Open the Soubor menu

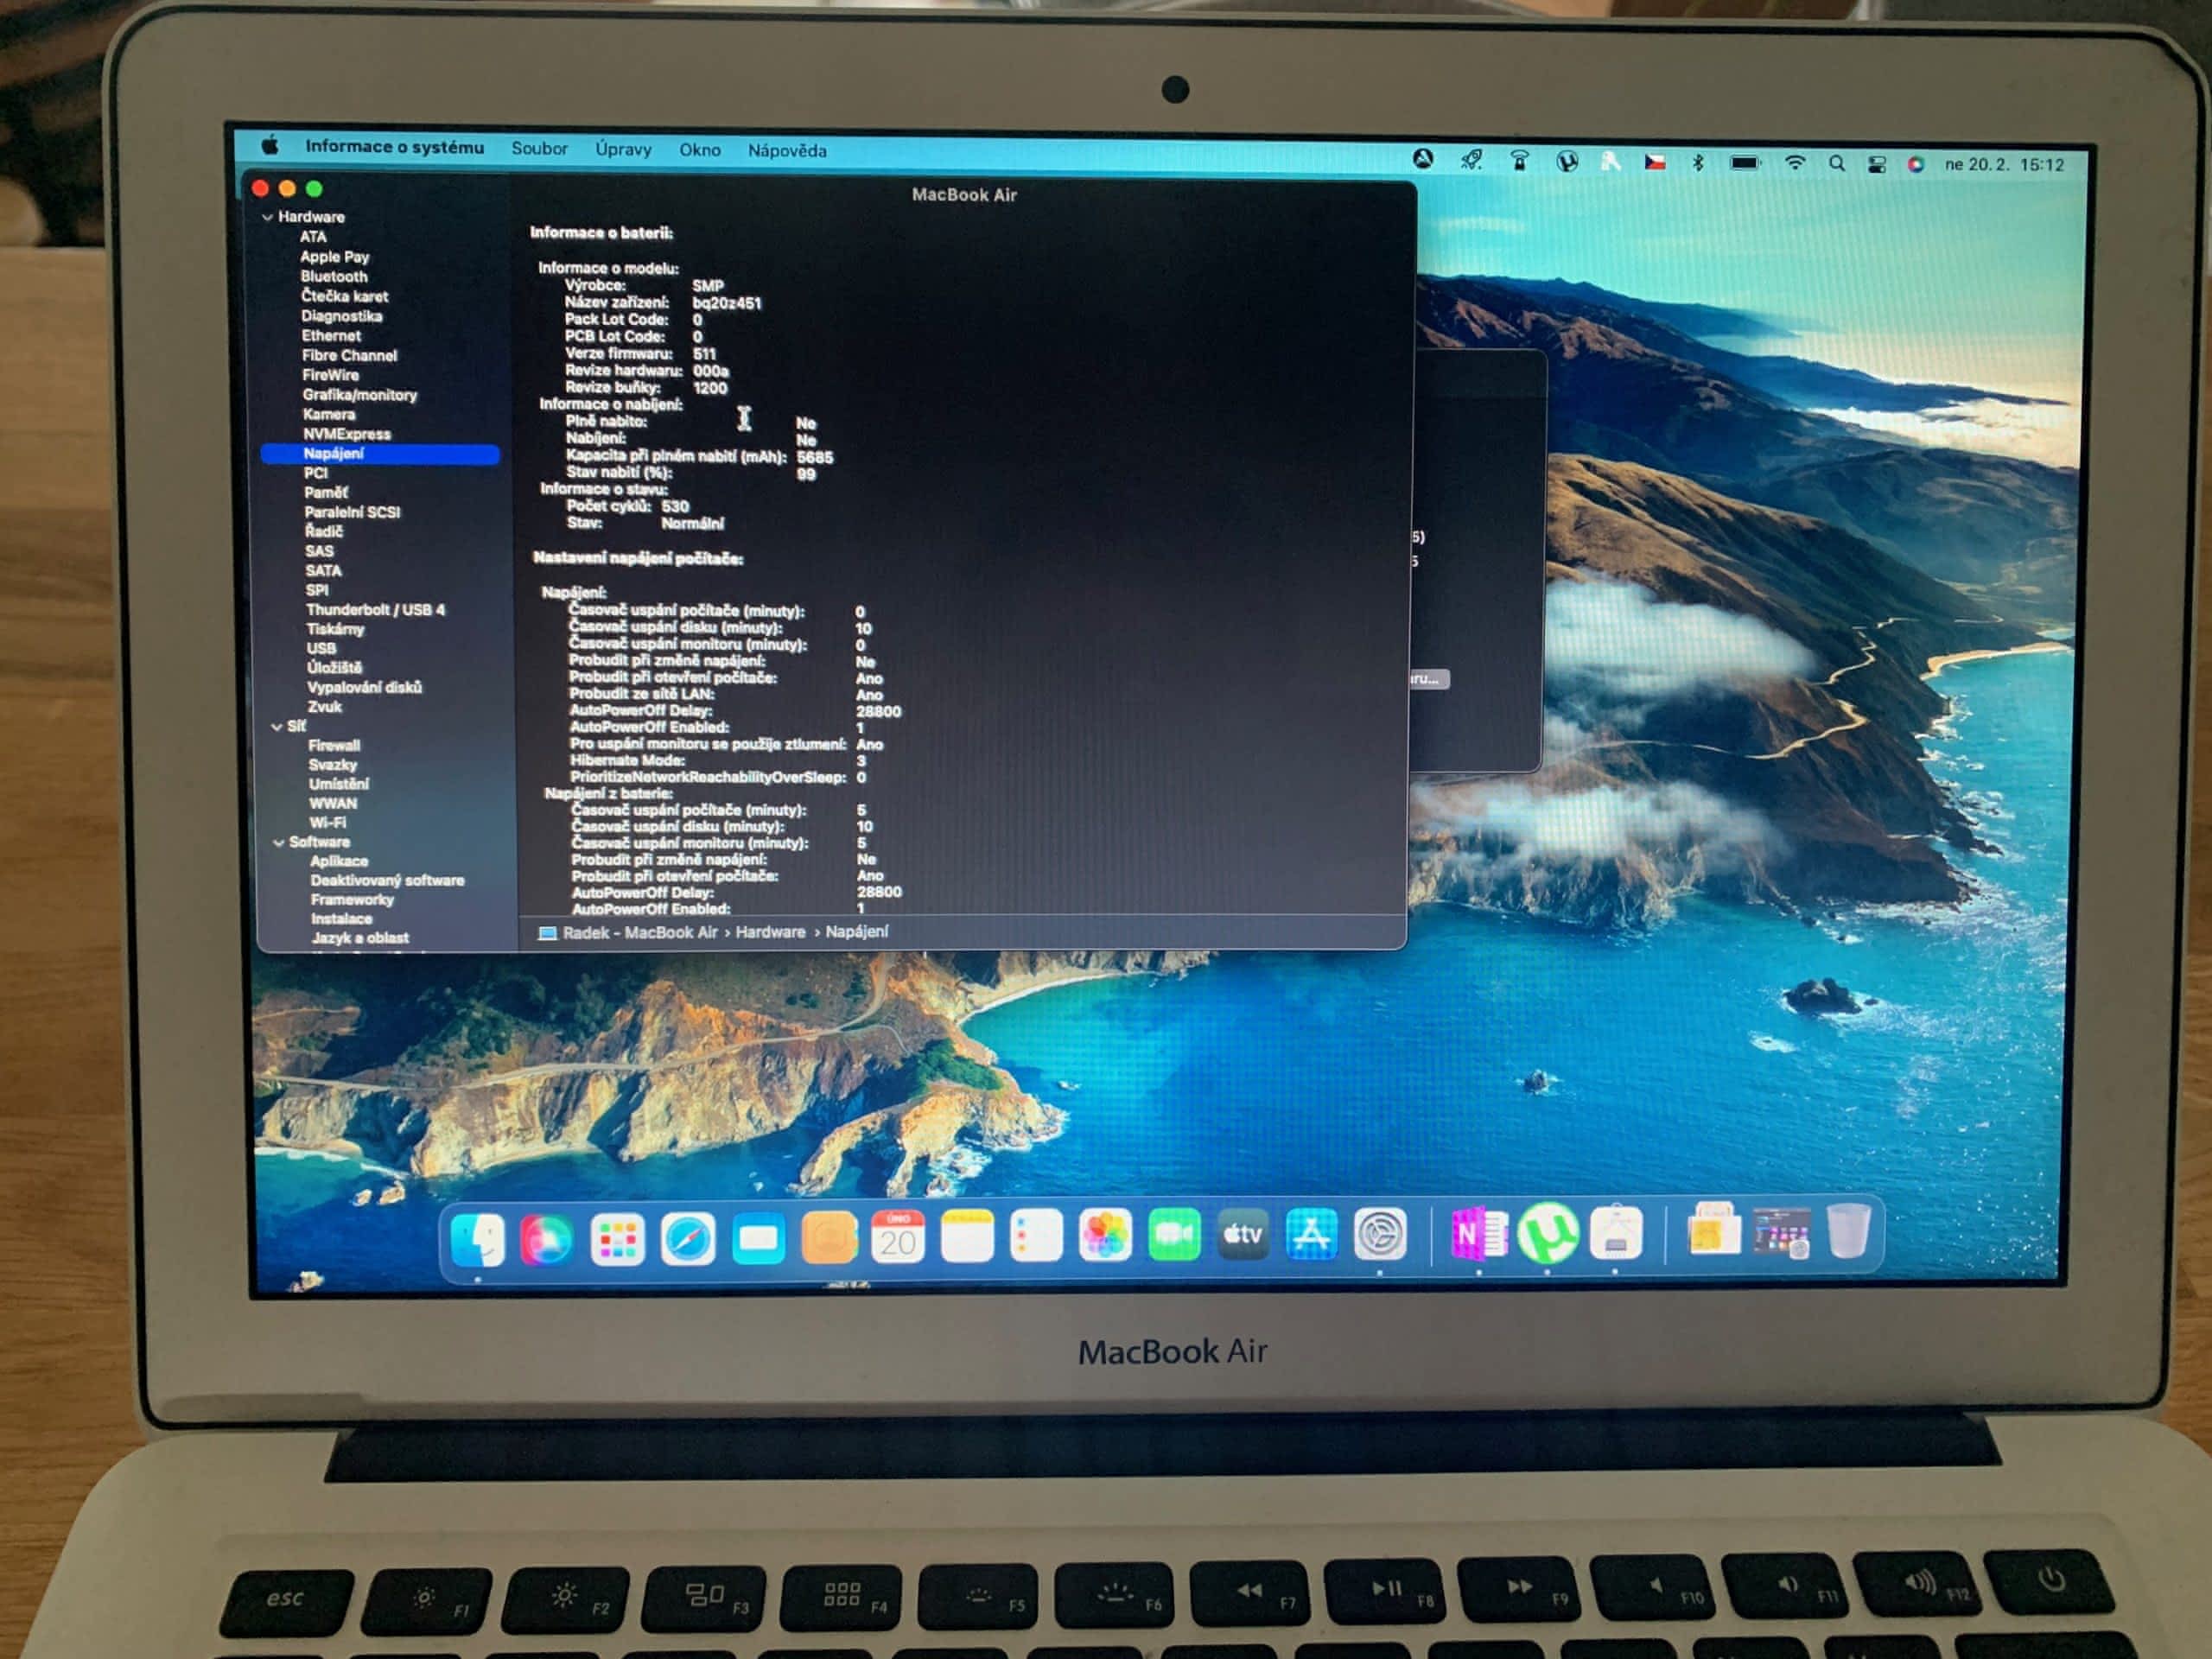coord(539,149)
